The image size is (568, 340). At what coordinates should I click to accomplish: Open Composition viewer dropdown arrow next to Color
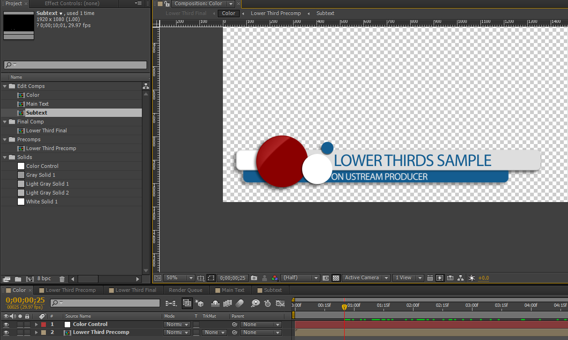pyautogui.click(x=230, y=4)
